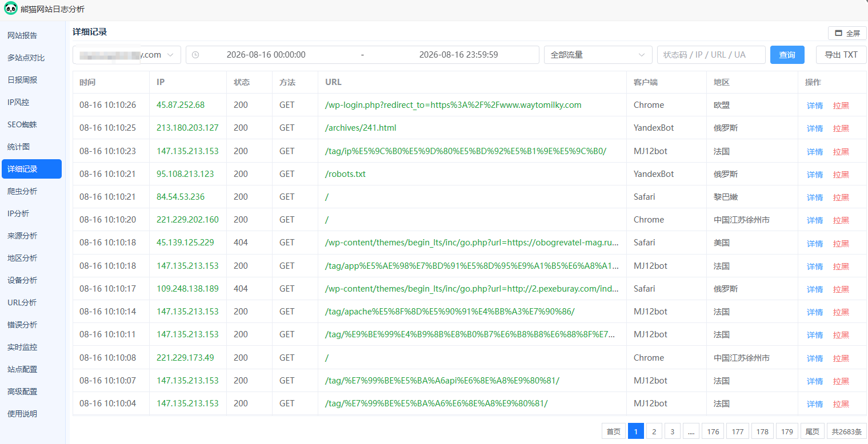Click 拉黑 for the /robots.txt row
The width and height of the screenshot is (868, 444).
pos(841,174)
